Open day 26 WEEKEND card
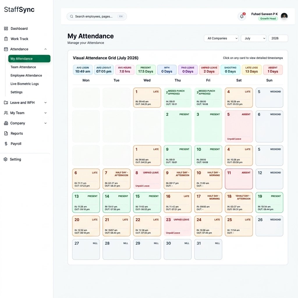 (x=269, y=226)
